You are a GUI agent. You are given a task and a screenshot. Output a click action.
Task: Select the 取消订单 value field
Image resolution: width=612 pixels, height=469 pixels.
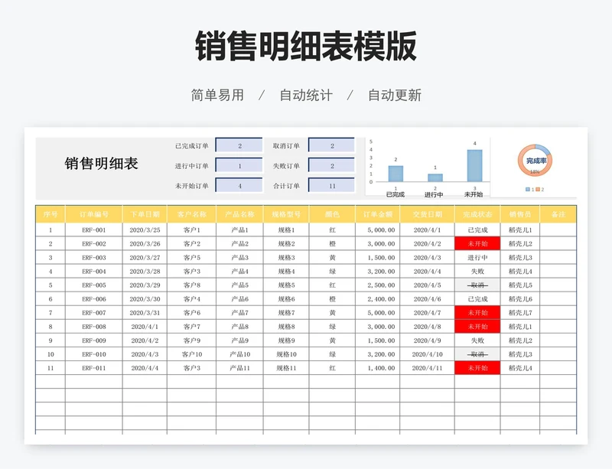point(332,145)
